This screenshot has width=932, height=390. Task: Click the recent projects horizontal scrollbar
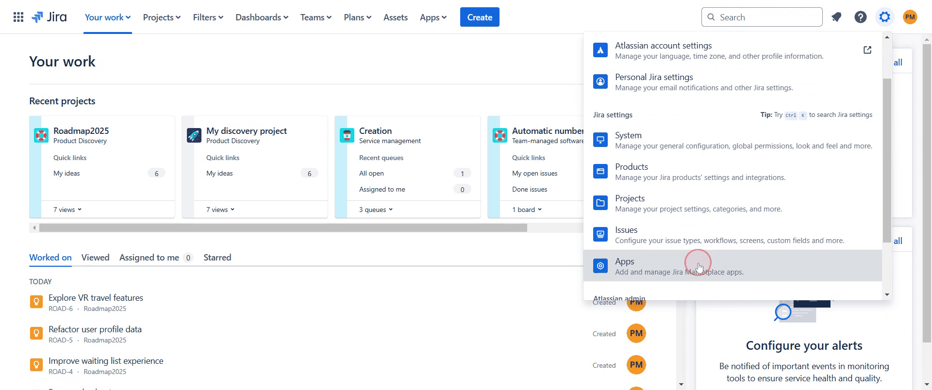coord(283,227)
